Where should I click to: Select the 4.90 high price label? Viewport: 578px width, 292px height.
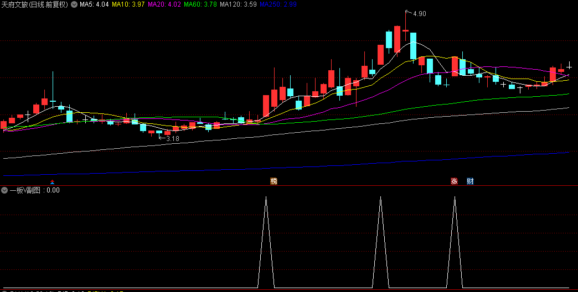click(420, 14)
